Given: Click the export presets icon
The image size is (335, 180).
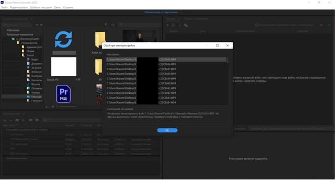Looking at the screenshot, I should [37, 120].
